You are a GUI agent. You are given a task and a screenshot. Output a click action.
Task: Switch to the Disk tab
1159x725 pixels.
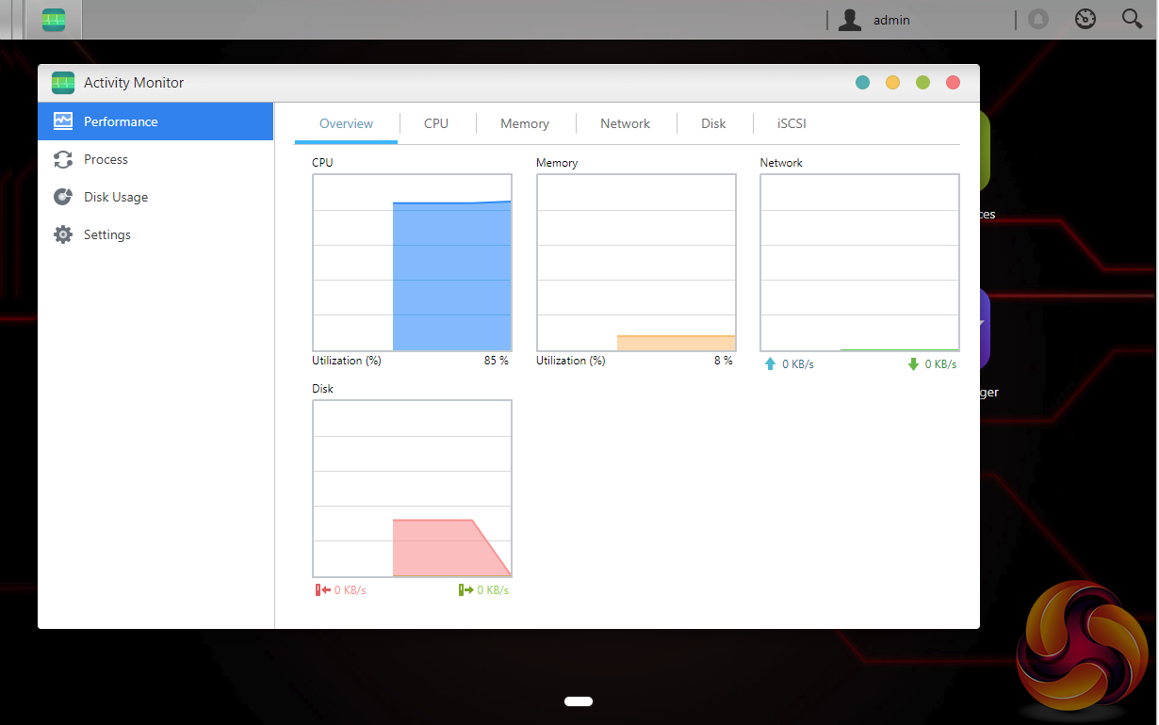click(713, 123)
